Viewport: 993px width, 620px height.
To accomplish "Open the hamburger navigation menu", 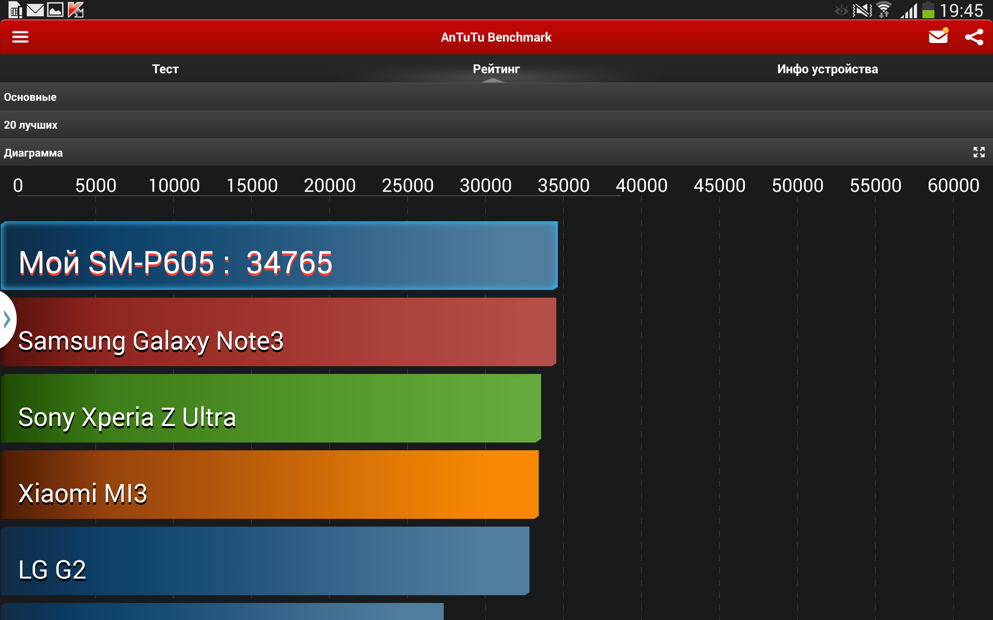I will pos(20,37).
